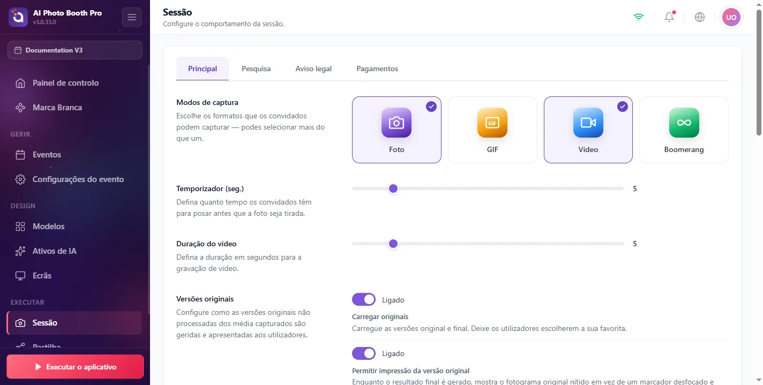Deselect the Foto capture mode card
763x385 pixels.
[397, 130]
